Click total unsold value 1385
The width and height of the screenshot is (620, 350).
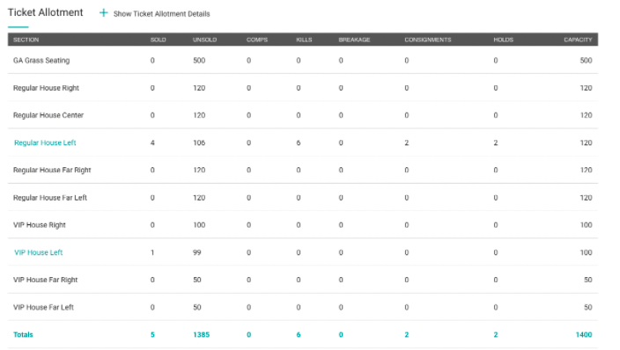click(x=202, y=334)
